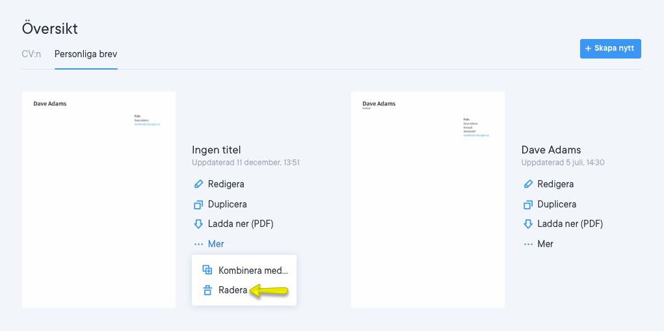664x331 pixels.
Task: Click the download arrow icon for Ingen titel
Action: (198, 224)
